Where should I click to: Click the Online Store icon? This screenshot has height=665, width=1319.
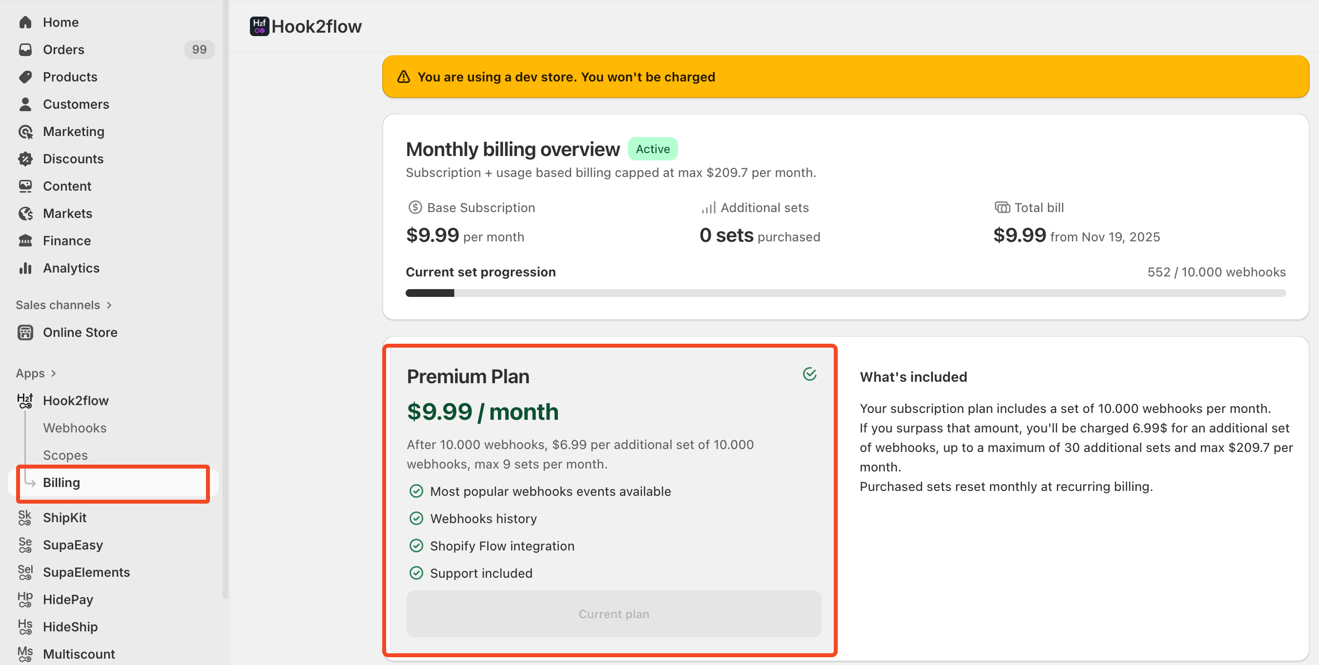[25, 332]
